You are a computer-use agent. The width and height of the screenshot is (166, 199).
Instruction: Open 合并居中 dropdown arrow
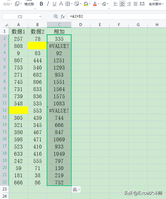pos(163,4)
